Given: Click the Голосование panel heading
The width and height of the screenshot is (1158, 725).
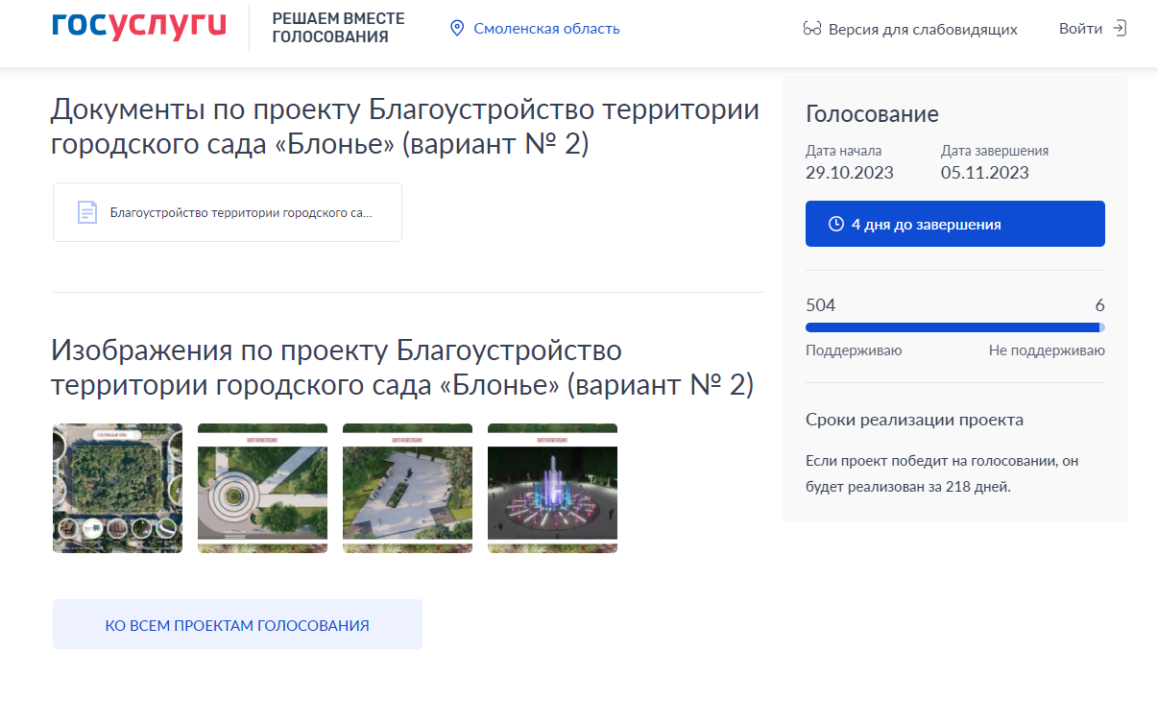Looking at the screenshot, I should pos(872,114).
